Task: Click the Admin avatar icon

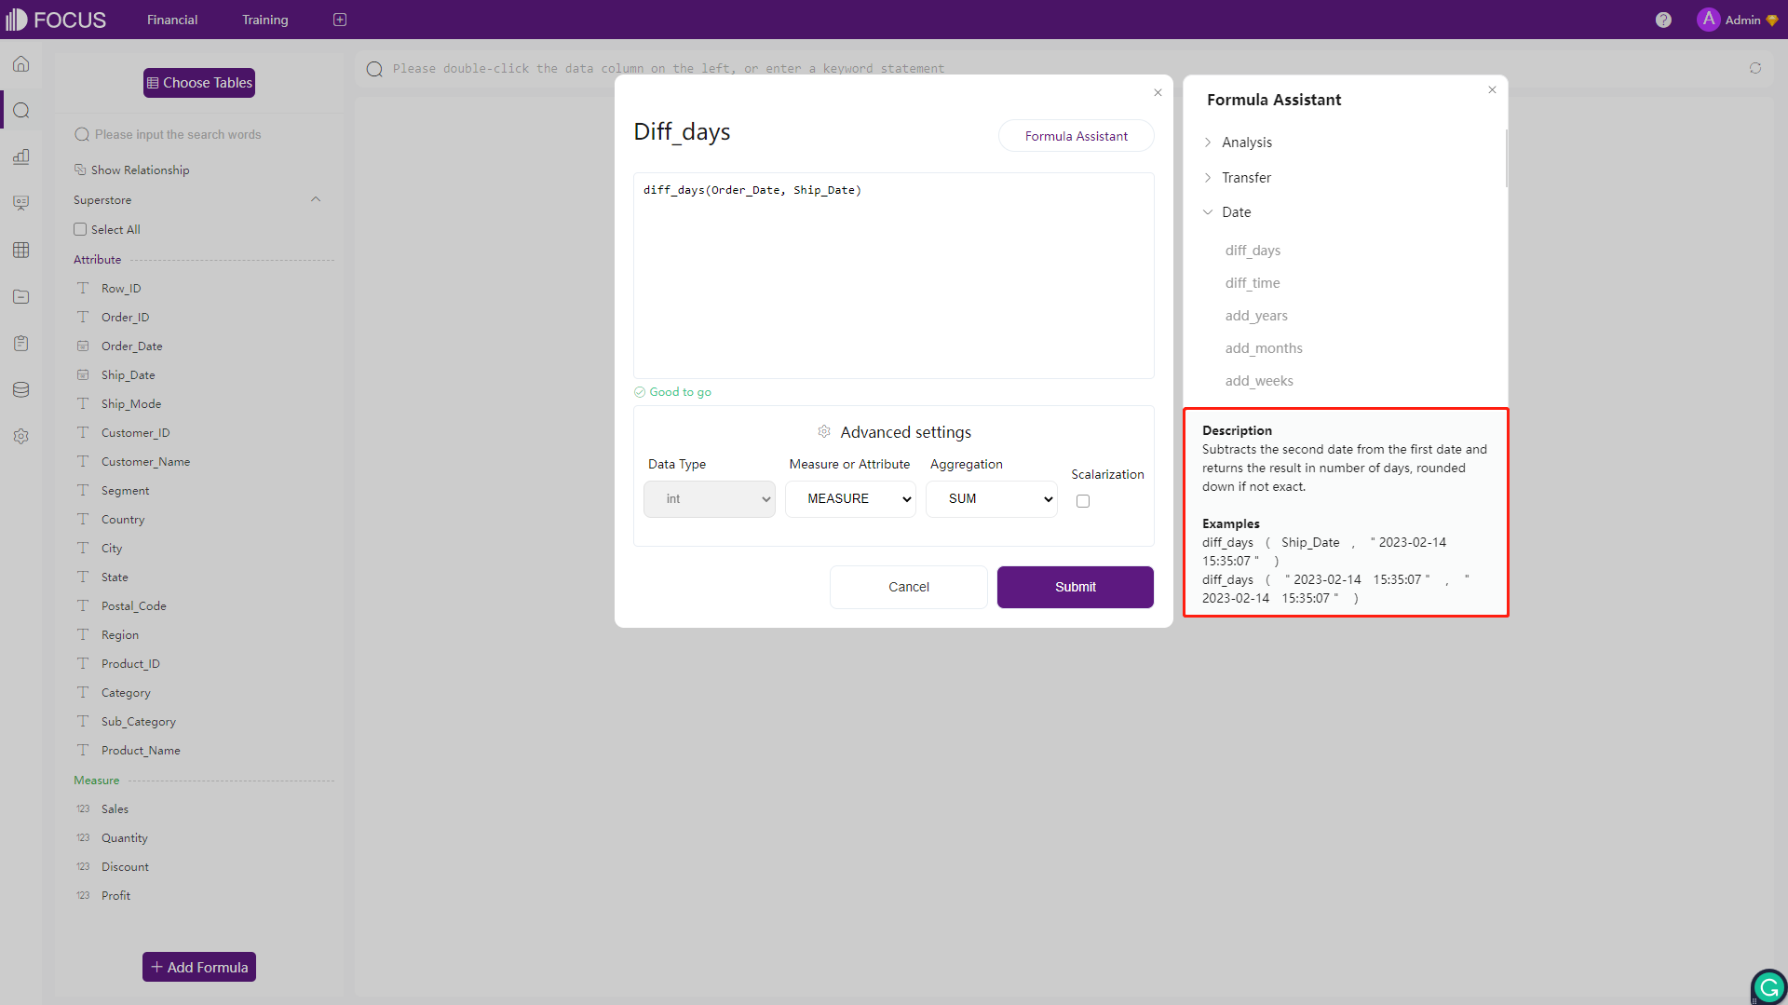Action: click(1708, 20)
